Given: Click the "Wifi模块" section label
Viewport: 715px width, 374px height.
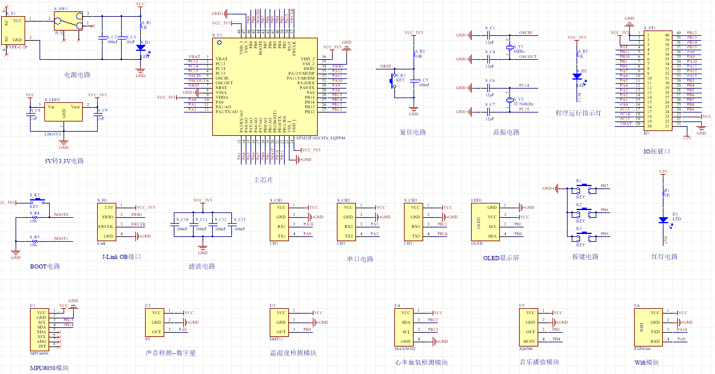Looking at the screenshot, I should point(647,363).
